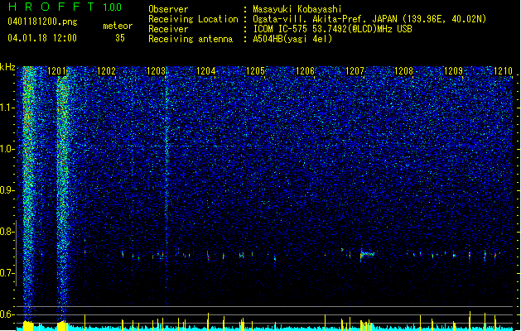Click the 1201 time marker
The image size is (521, 331).
57,70
